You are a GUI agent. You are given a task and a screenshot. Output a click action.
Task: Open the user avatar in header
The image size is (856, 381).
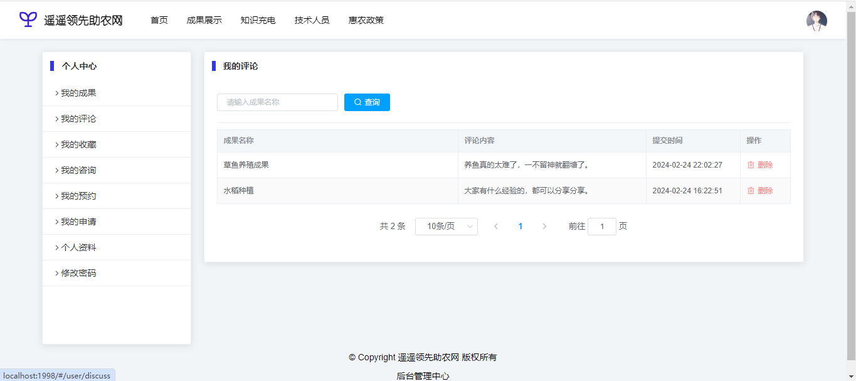point(816,21)
